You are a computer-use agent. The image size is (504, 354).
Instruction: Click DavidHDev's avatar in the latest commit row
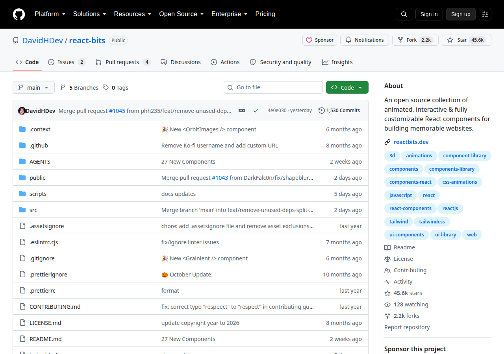22,111
